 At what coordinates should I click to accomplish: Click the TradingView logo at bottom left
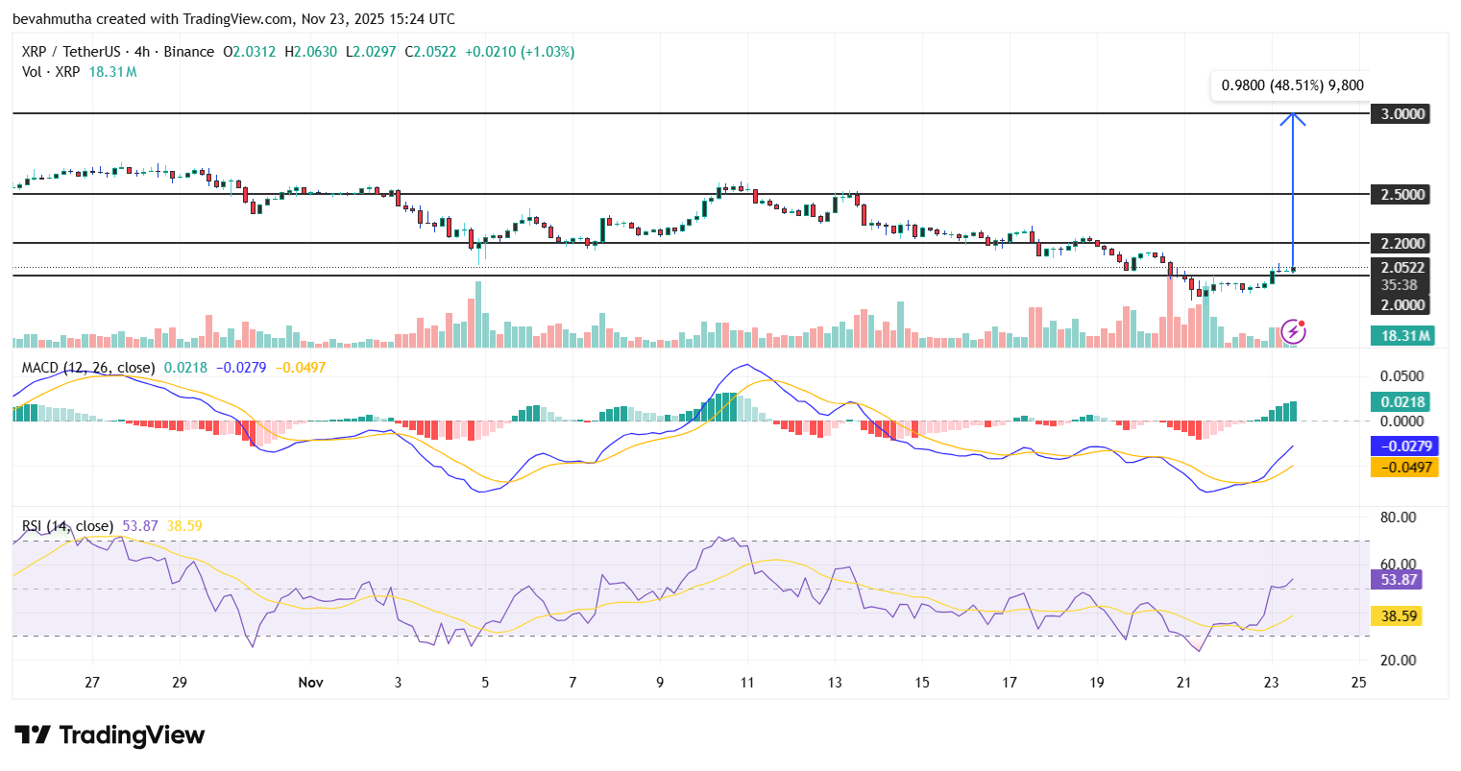coord(106,735)
